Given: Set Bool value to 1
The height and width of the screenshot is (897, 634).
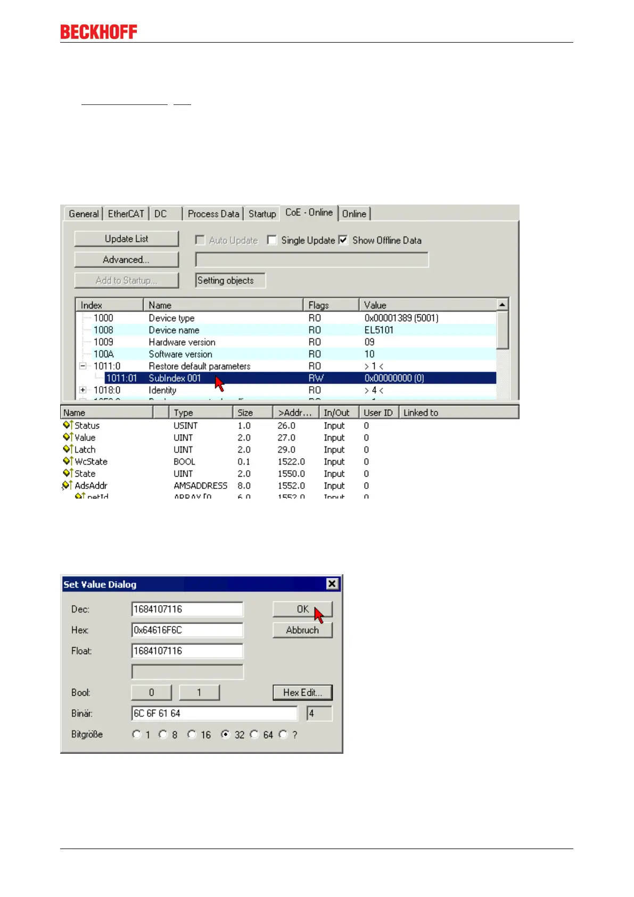Looking at the screenshot, I should coord(200,692).
